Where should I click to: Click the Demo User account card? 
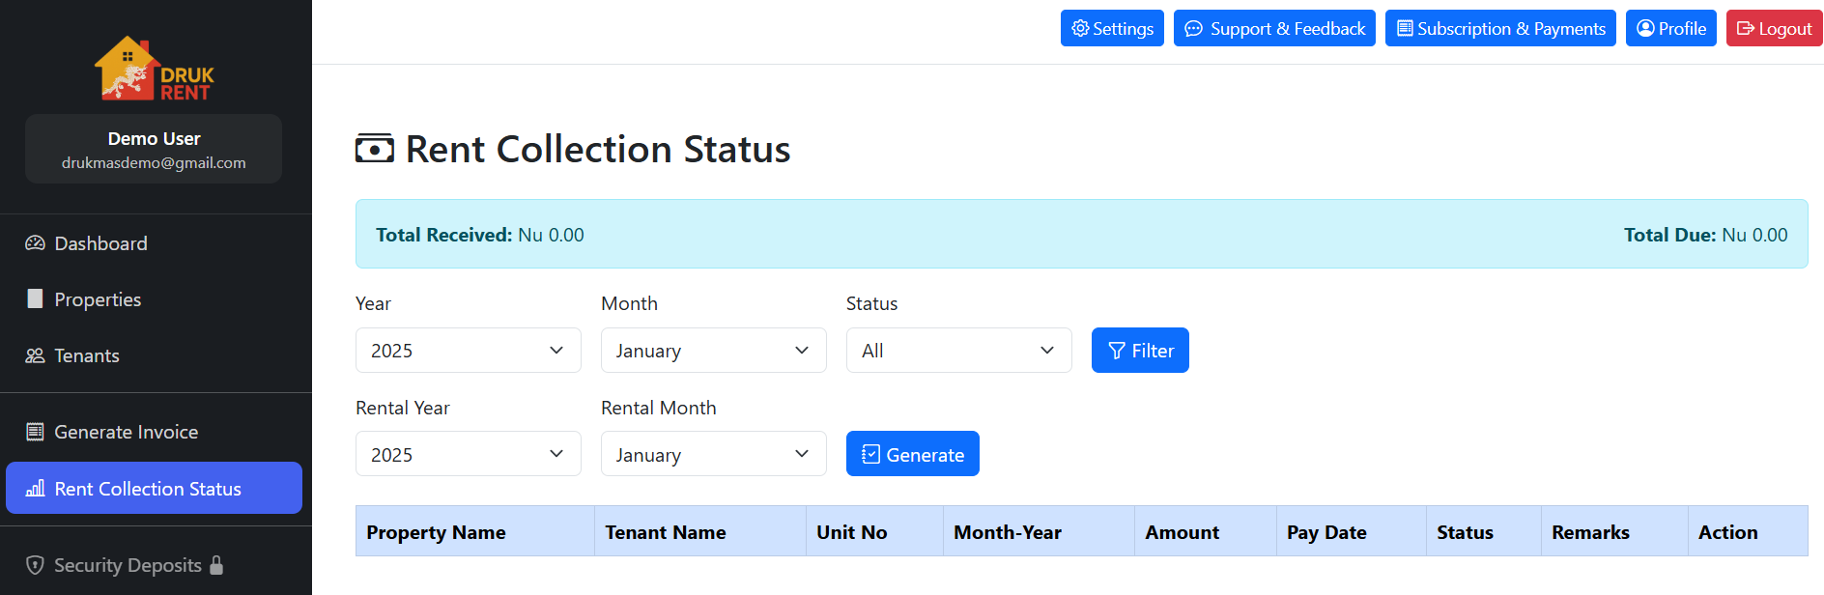[154, 150]
